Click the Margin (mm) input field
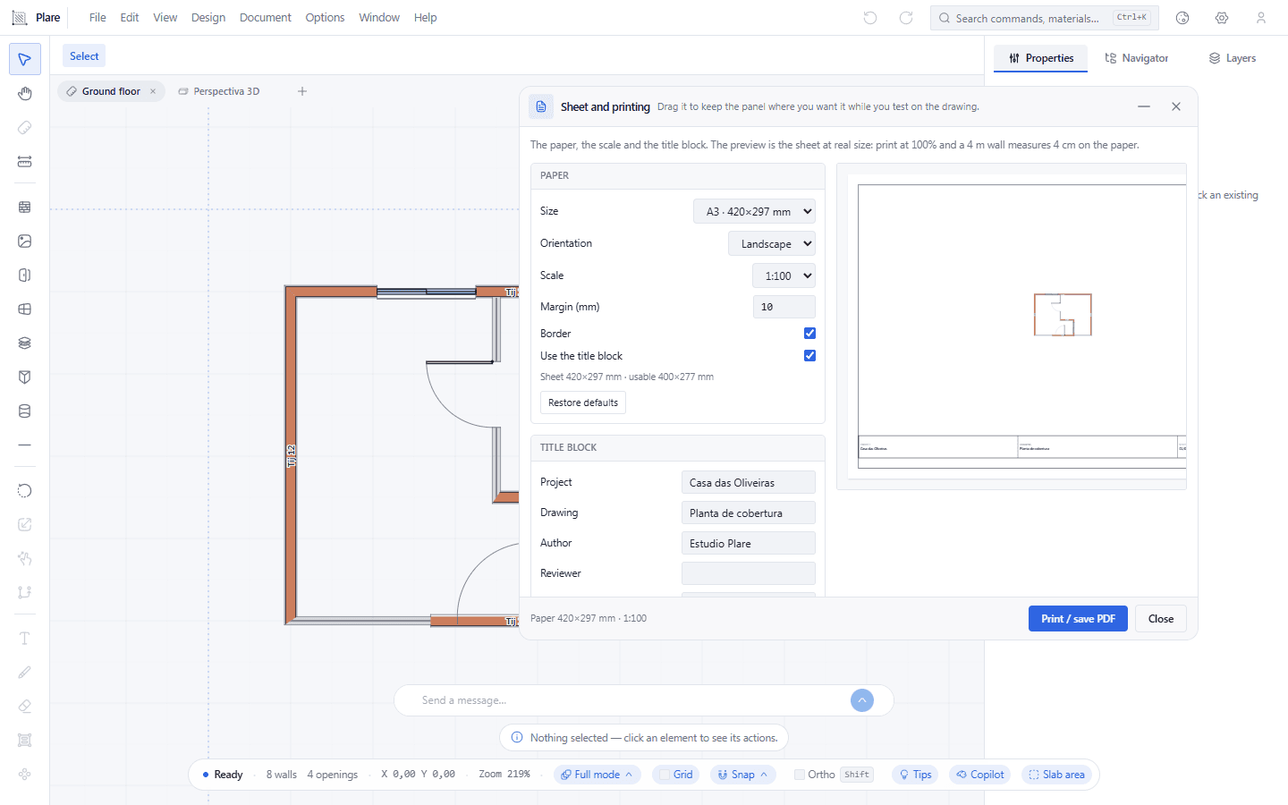The width and height of the screenshot is (1288, 805). (784, 307)
